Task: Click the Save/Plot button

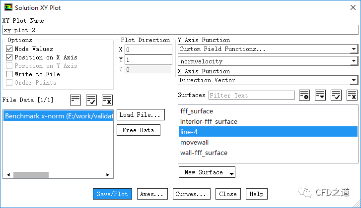Action: (112, 194)
